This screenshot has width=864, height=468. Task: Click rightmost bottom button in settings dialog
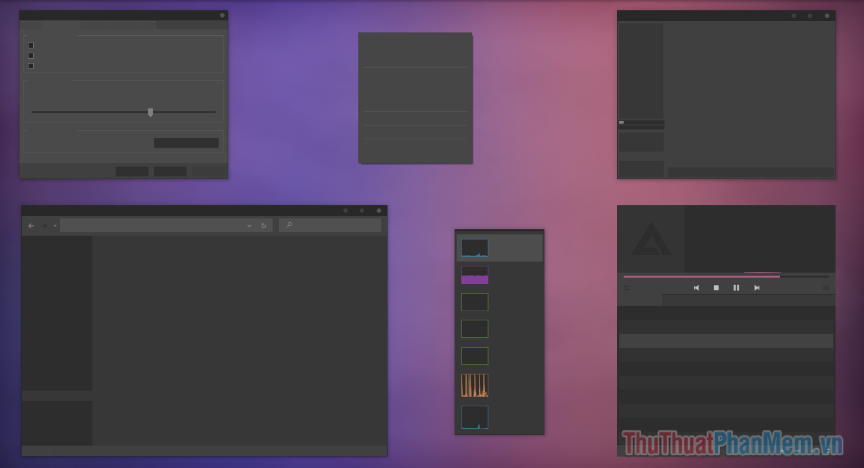pyautogui.click(x=208, y=171)
